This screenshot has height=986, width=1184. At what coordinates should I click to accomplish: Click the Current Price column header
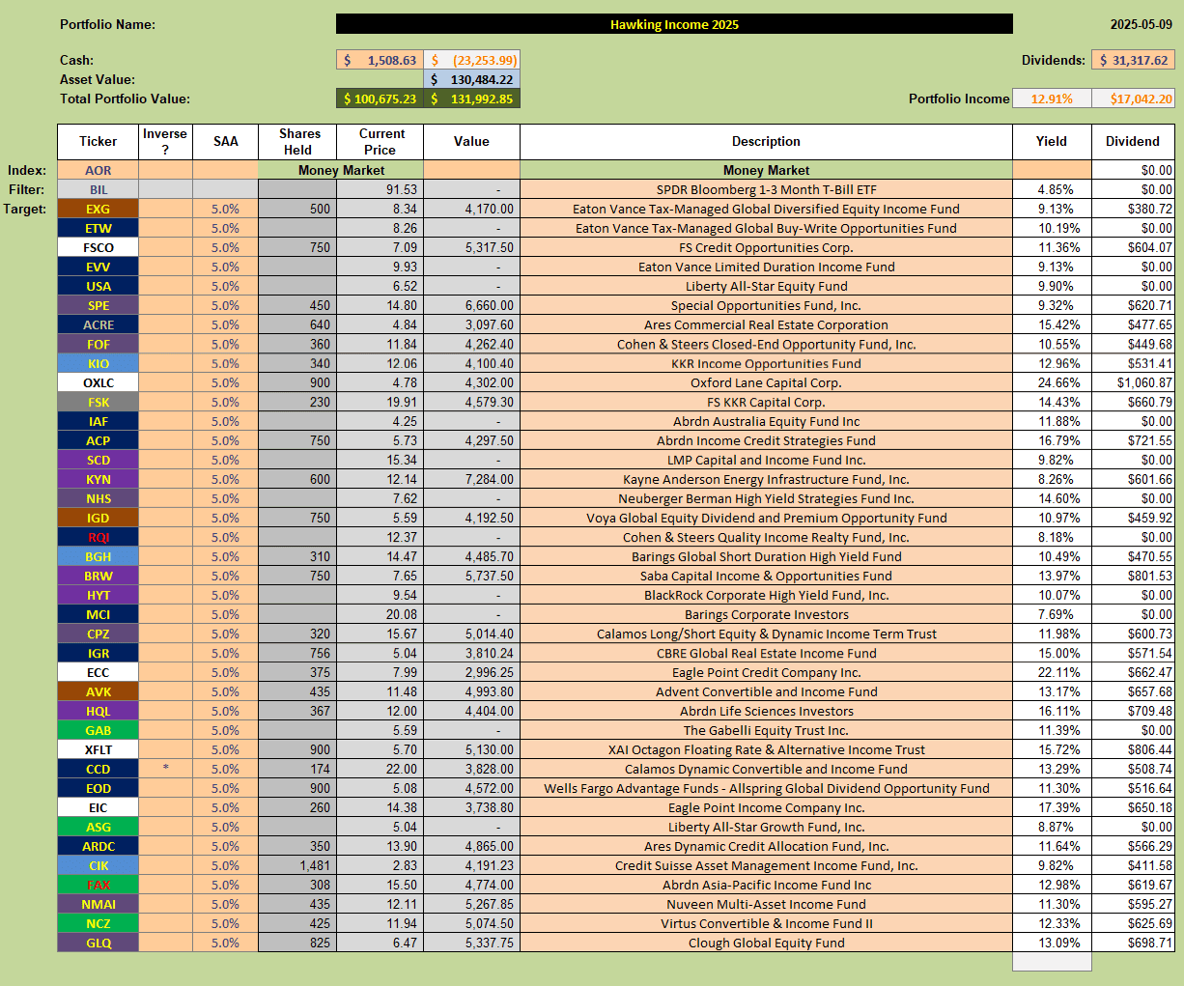pos(381,141)
